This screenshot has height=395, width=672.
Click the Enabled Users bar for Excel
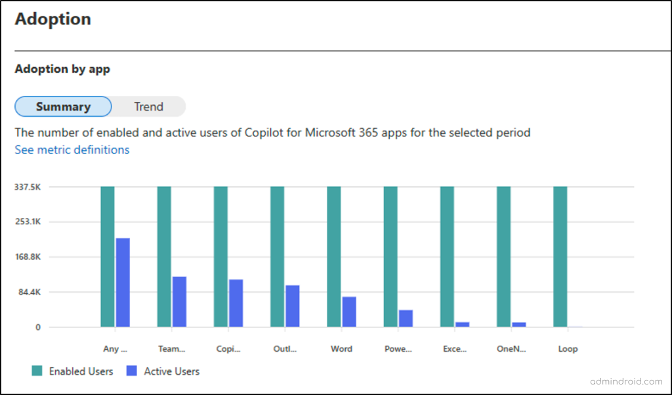(x=447, y=256)
